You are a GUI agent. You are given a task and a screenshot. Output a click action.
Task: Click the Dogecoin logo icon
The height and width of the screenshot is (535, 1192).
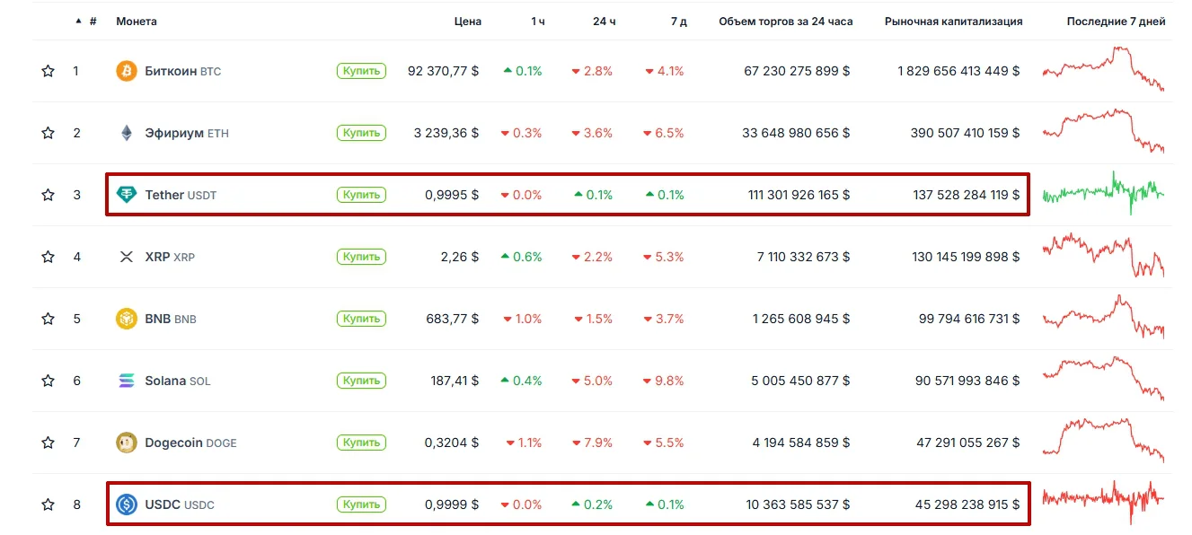[127, 443]
